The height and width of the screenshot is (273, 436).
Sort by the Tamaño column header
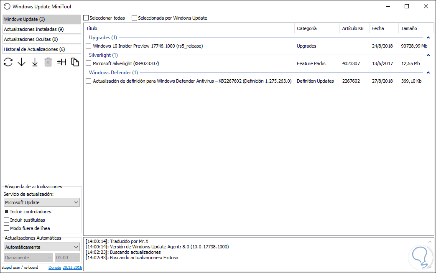coord(416,28)
